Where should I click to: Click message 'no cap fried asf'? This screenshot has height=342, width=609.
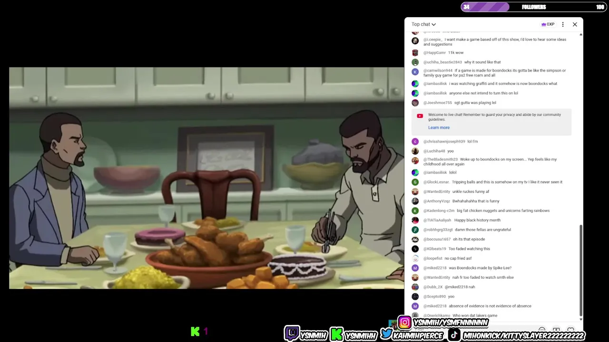coord(458,258)
